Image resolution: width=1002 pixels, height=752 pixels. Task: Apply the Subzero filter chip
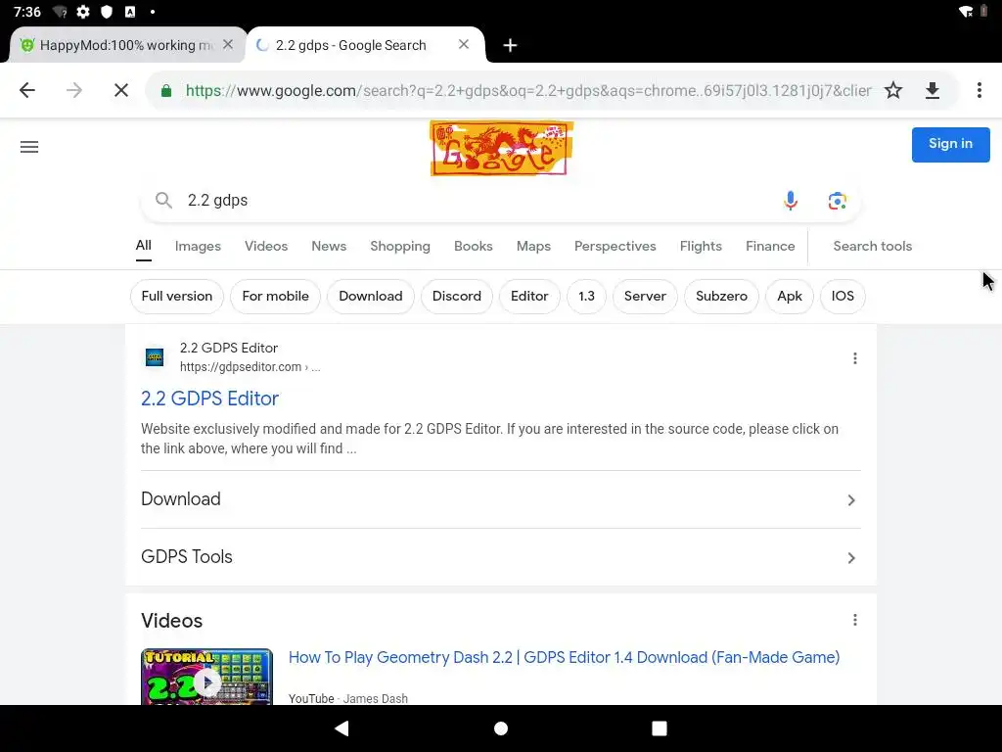click(721, 296)
